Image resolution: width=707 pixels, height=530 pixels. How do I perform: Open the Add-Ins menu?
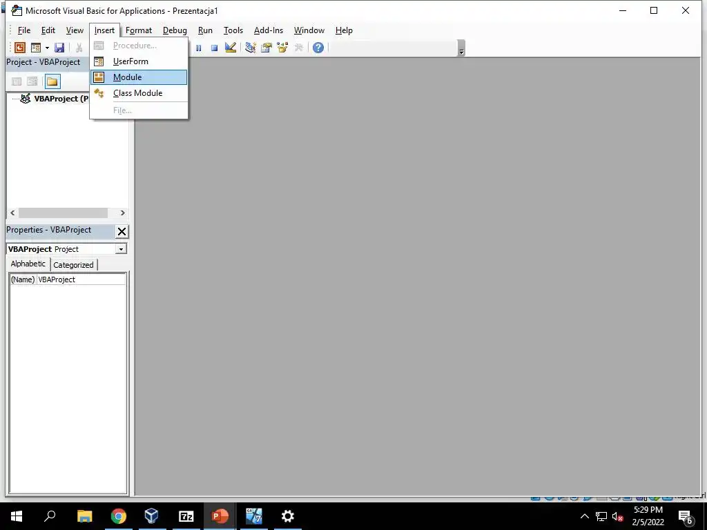pyautogui.click(x=269, y=30)
